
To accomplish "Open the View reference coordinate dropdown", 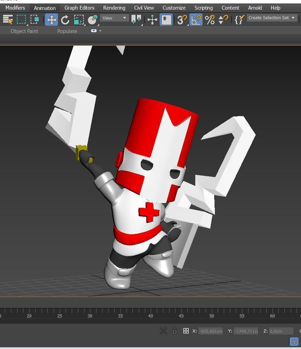I will tap(114, 18).
